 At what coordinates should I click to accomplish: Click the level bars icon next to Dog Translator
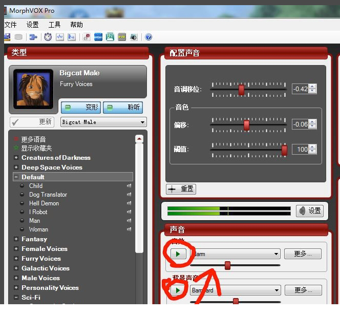click(x=129, y=195)
